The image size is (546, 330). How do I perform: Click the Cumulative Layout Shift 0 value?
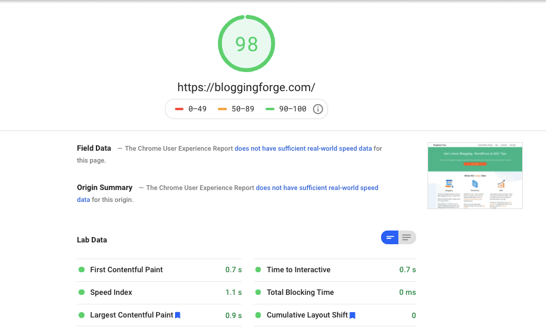(414, 315)
